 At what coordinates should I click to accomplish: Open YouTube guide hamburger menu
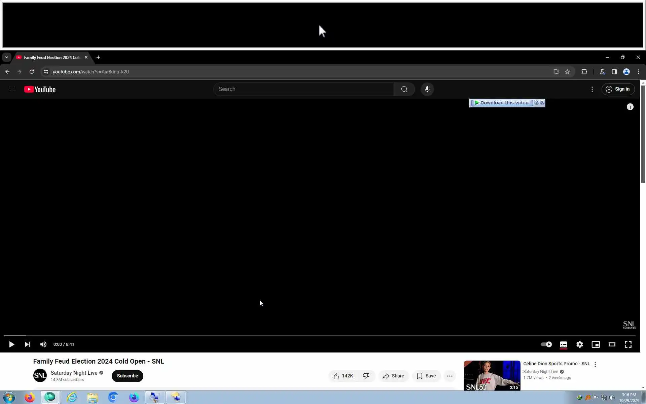[x=12, y=89]
